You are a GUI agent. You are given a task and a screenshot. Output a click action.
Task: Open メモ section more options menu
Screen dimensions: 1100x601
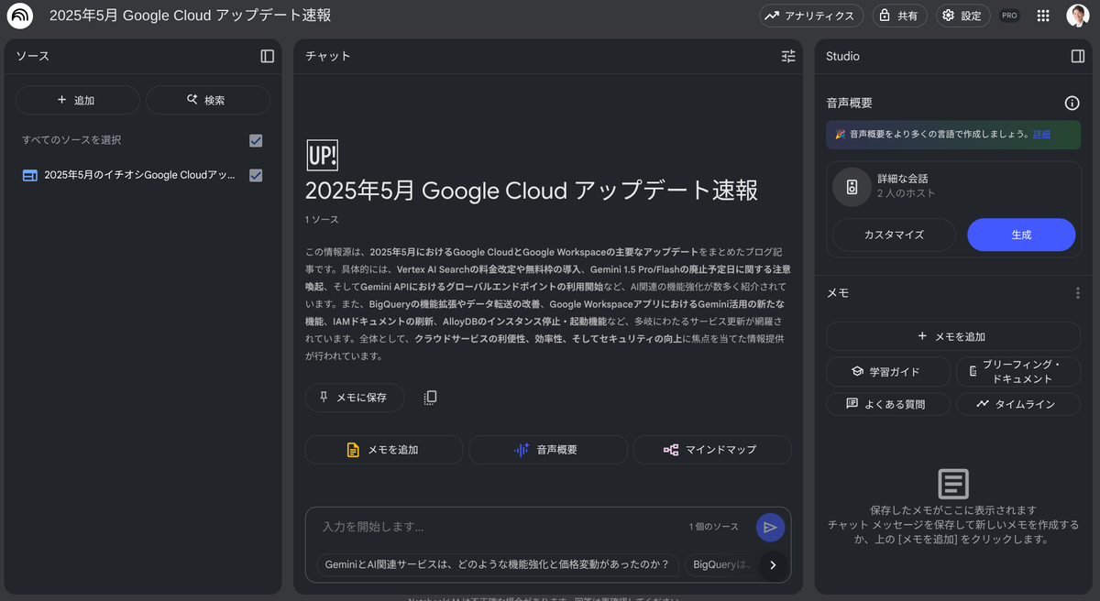1078,293
